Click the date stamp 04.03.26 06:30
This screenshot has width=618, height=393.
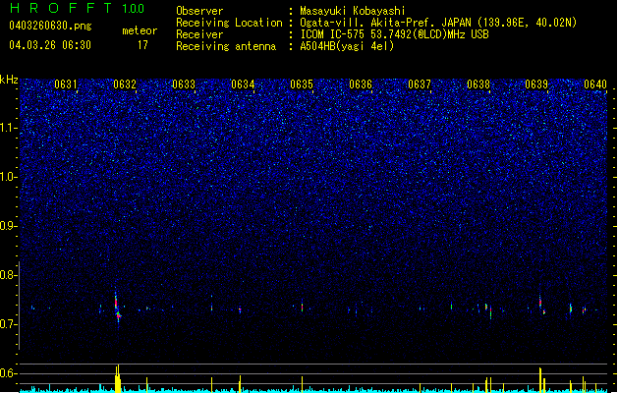(50, 45)
